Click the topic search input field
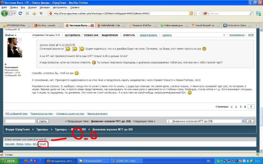The width and height of the screenshot is (263, 164). [x=20, y=121]
